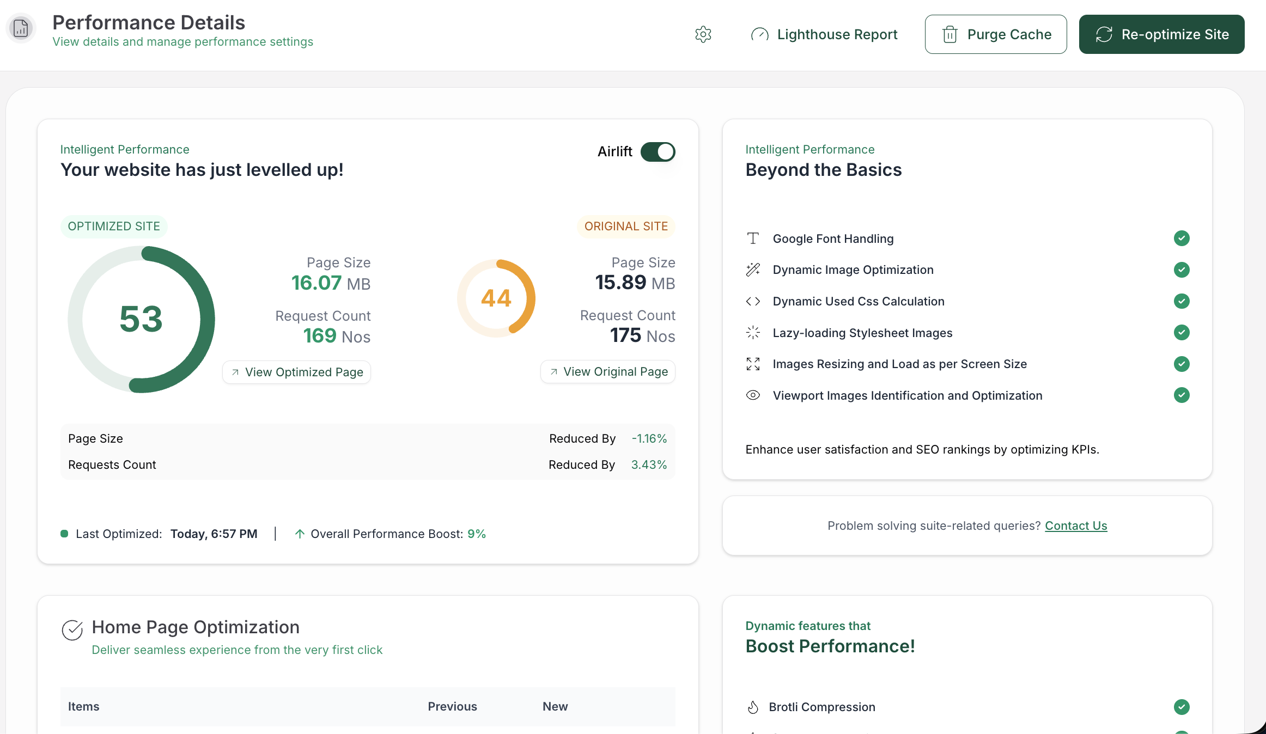
Task: Click the Home Page Optimization heading
Action: point(196,627)
